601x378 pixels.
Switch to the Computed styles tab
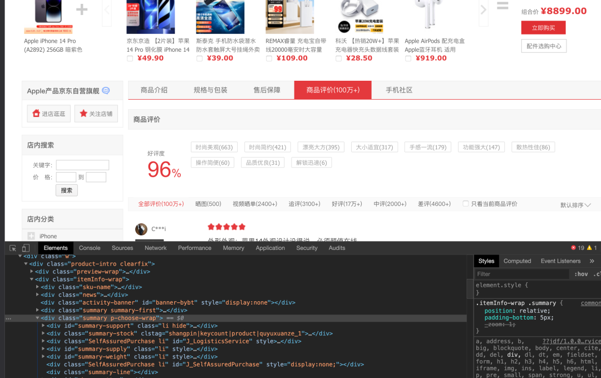tap(517, 261)
